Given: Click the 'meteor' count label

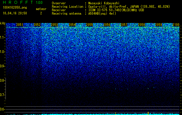Looking at the screenshot, I should point(41,9).
